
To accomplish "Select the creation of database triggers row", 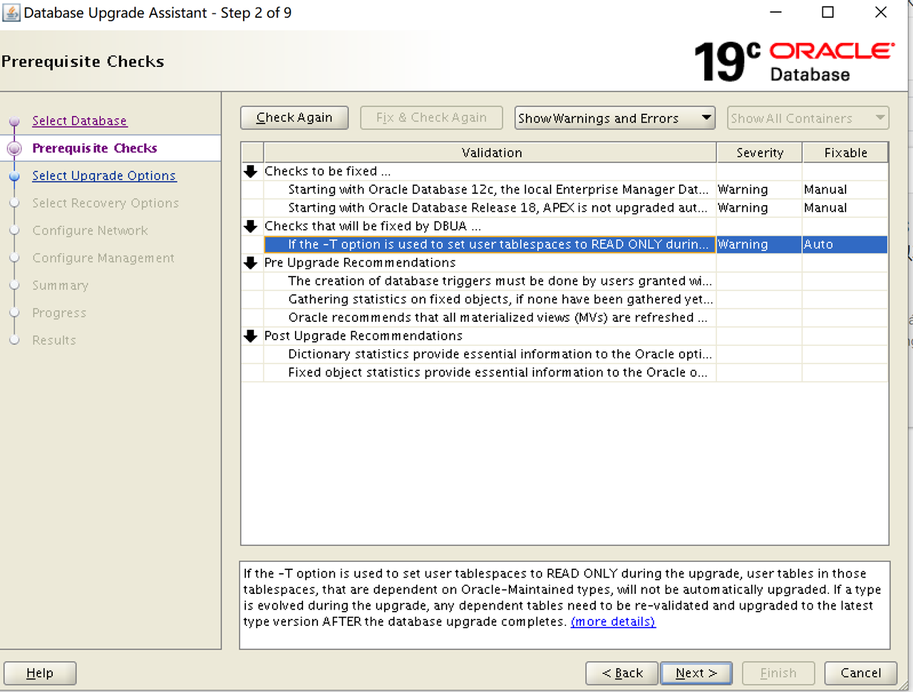I will point(565,281).
